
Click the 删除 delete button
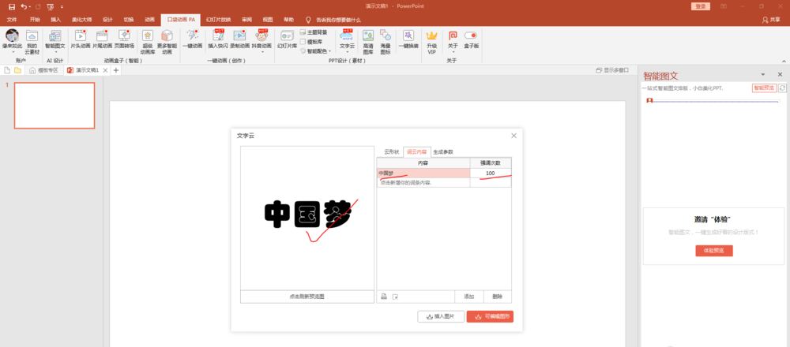coord(497,297)
